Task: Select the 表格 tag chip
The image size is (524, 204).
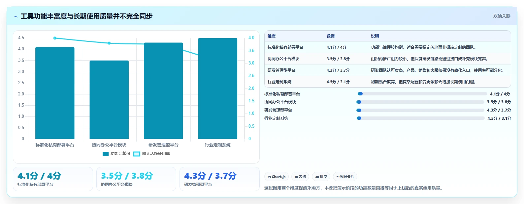Action: click(x=300, y=177)
